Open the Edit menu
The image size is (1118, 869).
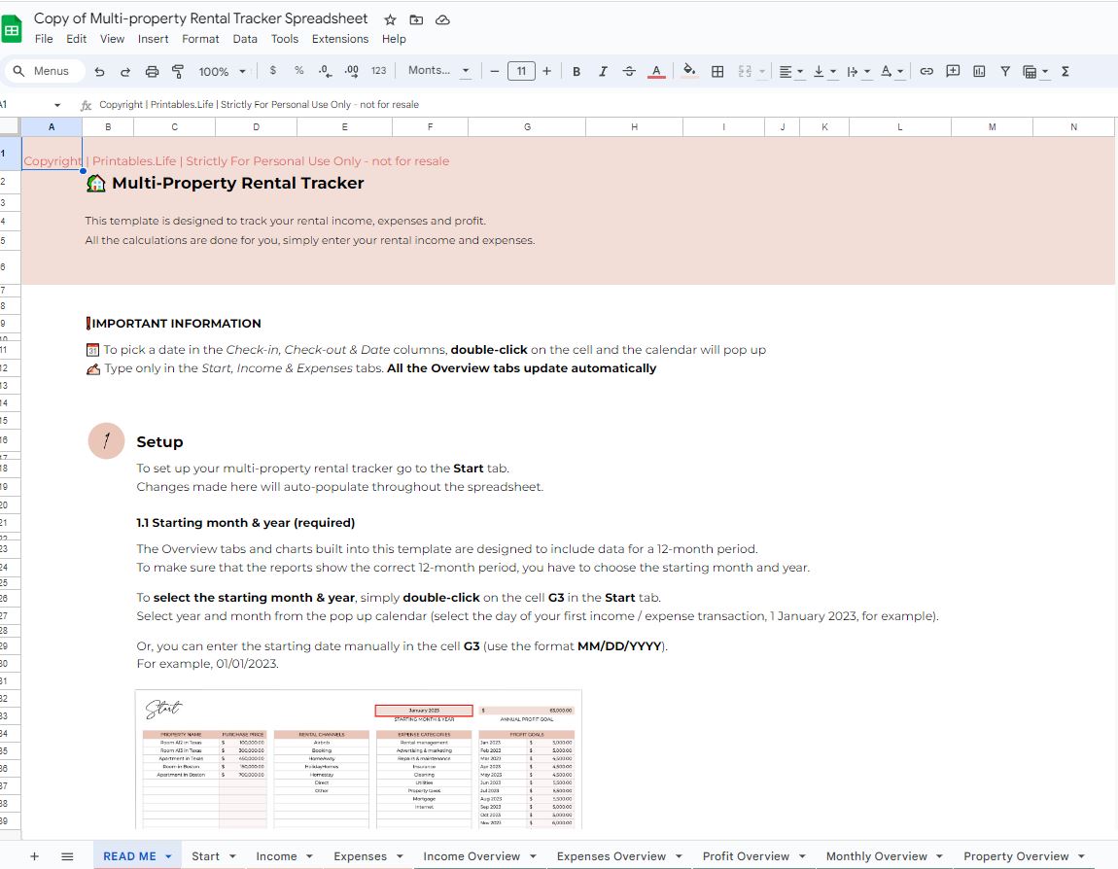tap(76, 39)
